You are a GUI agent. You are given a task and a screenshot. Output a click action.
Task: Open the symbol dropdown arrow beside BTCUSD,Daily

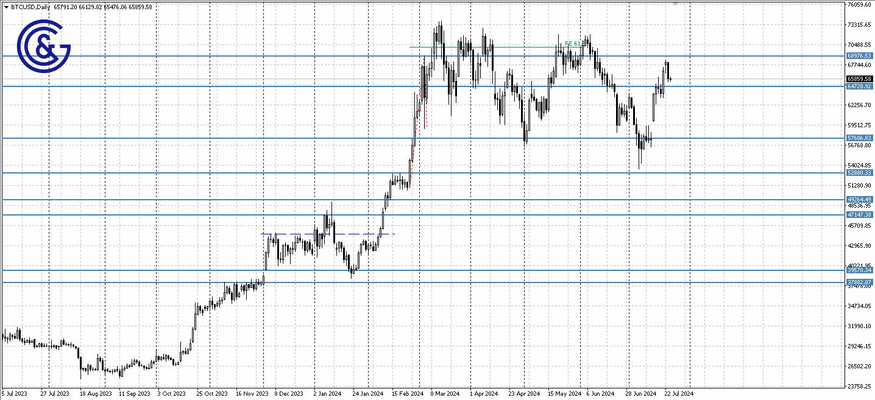[5, 7]
